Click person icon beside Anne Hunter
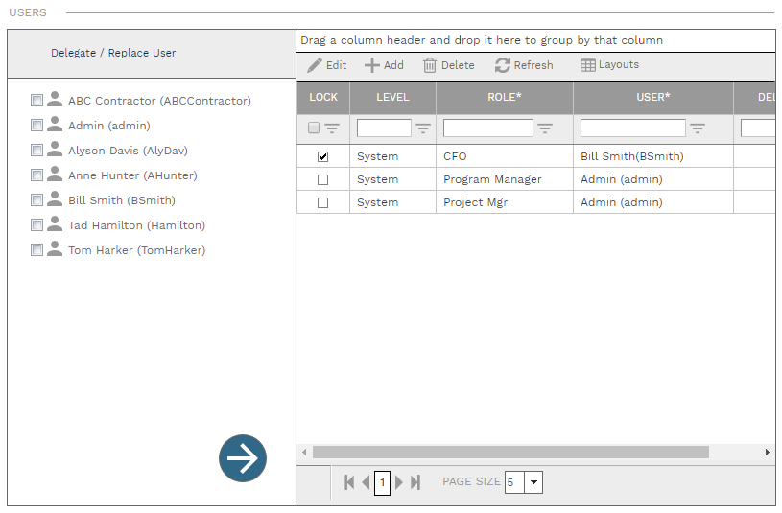The width and height of the screenshot is (782, 513). pyautogui.click(x=55, y=174)
